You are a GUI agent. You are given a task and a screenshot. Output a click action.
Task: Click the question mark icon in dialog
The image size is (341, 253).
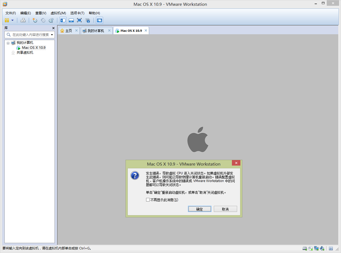point(135,175)
